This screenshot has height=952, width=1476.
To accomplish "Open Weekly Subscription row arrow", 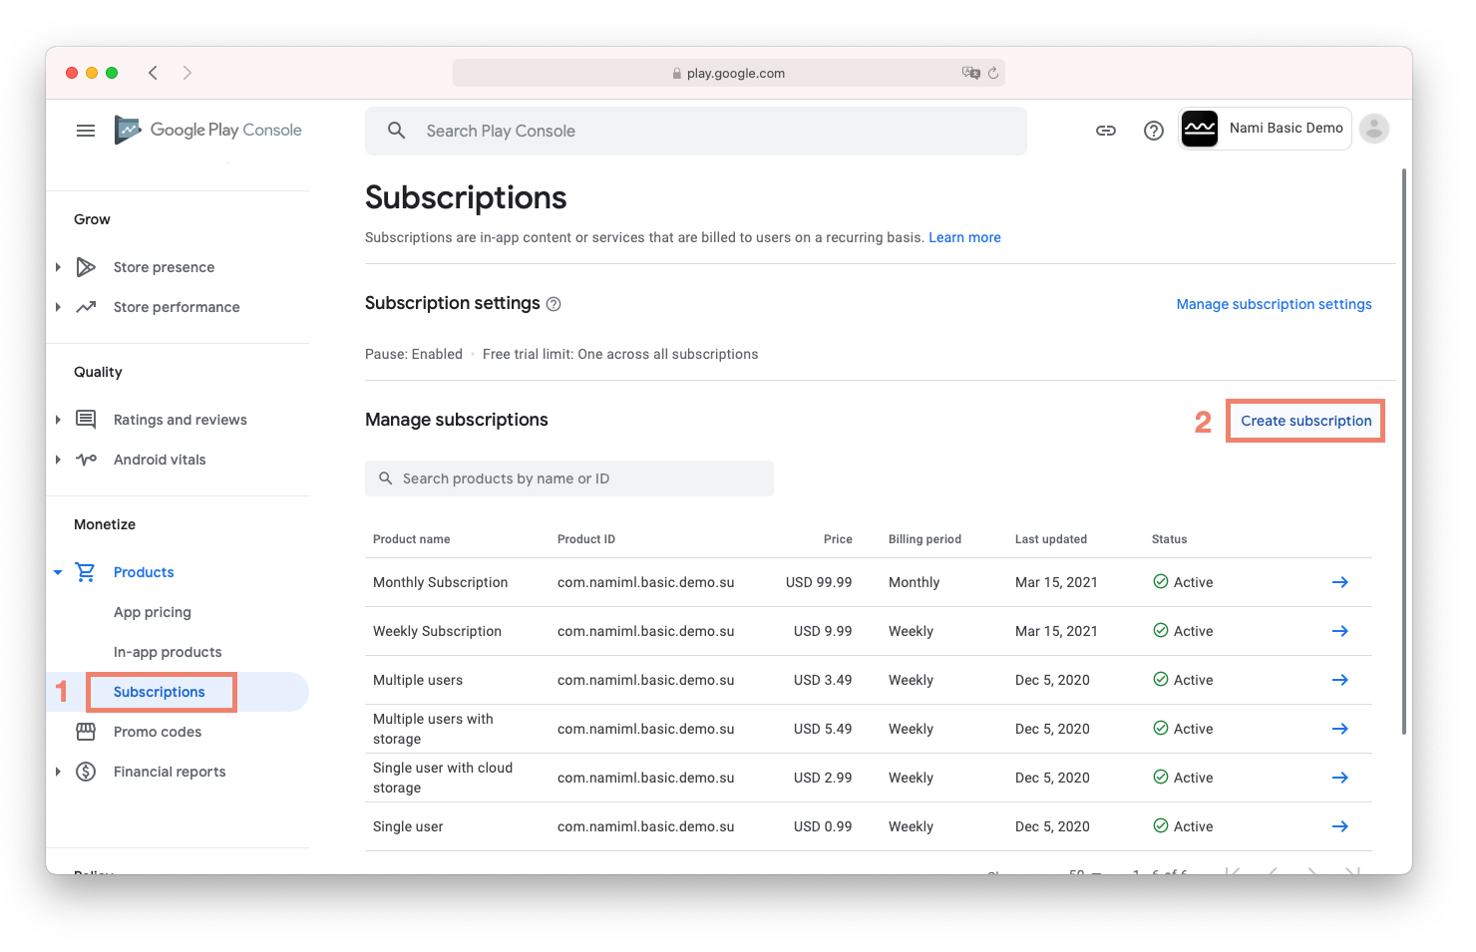I will point(1340,631).
